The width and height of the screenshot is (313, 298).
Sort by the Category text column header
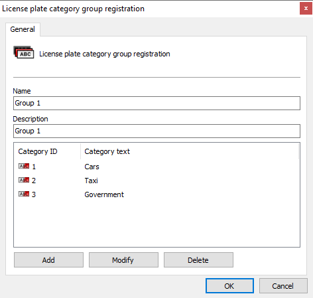click(x=190, y=151)
